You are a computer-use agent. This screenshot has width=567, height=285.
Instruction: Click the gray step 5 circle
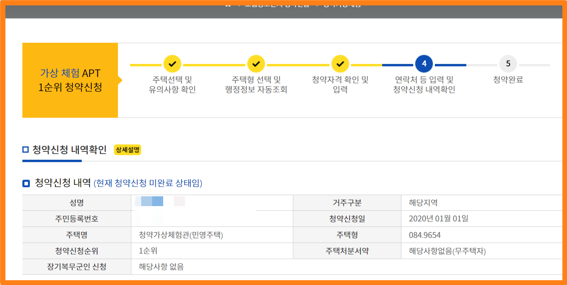[x=508, y=64]
